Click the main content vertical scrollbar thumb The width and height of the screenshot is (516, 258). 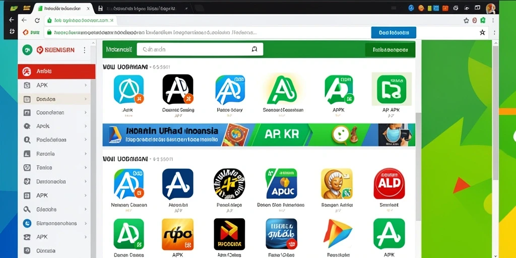coord(418,166)
